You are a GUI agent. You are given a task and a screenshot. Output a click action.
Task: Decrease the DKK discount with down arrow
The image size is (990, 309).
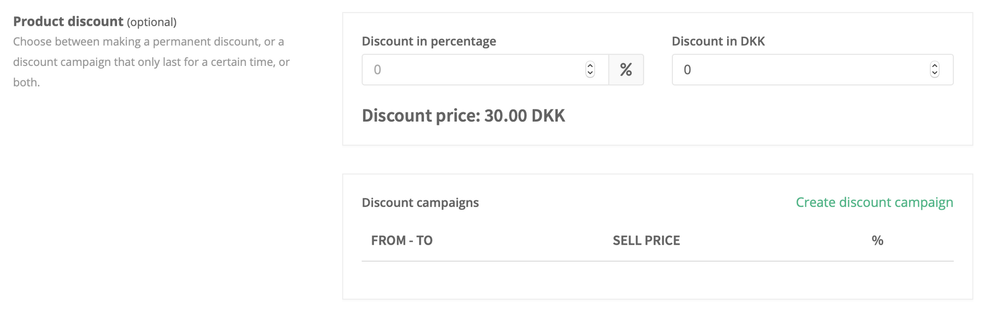pos(934,73)
